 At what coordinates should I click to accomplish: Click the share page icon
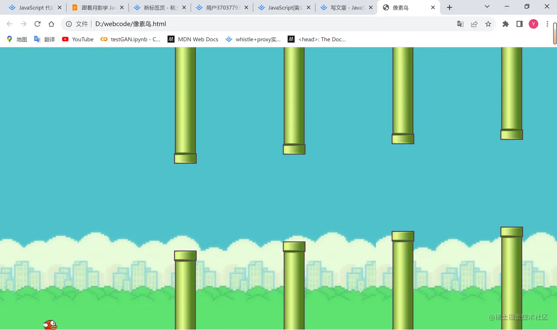coord(474,24)
